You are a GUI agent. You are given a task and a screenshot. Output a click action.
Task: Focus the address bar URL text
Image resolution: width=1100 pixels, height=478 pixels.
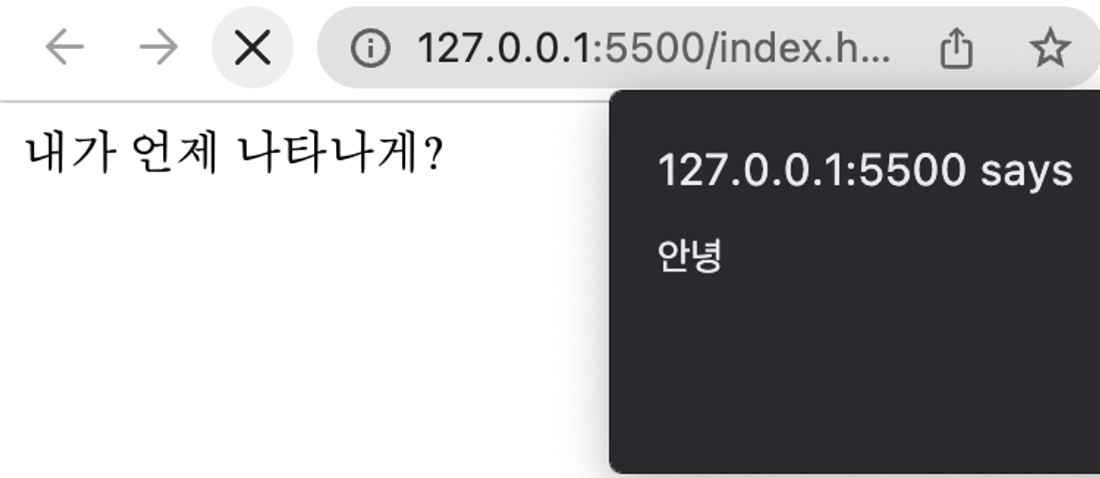[x=654, y=48]
